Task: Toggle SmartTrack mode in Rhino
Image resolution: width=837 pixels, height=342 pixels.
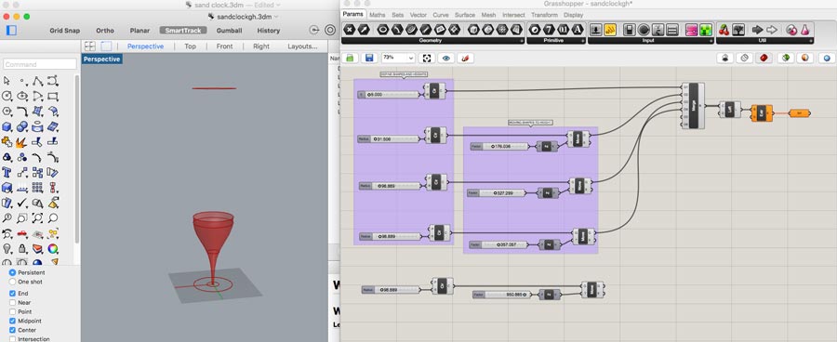Action: pos(183,31)
